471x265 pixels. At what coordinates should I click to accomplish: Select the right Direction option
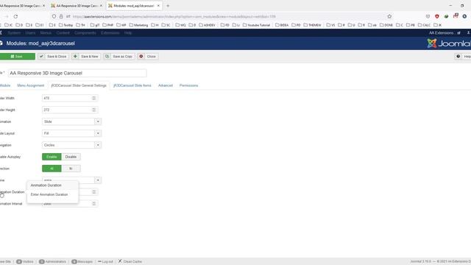71,169
